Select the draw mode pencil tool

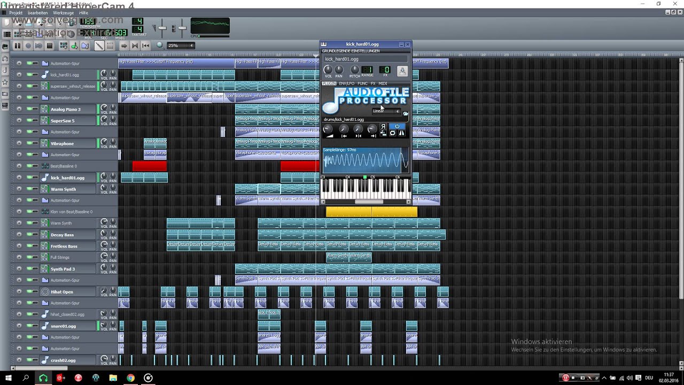[x=99, y=46]
